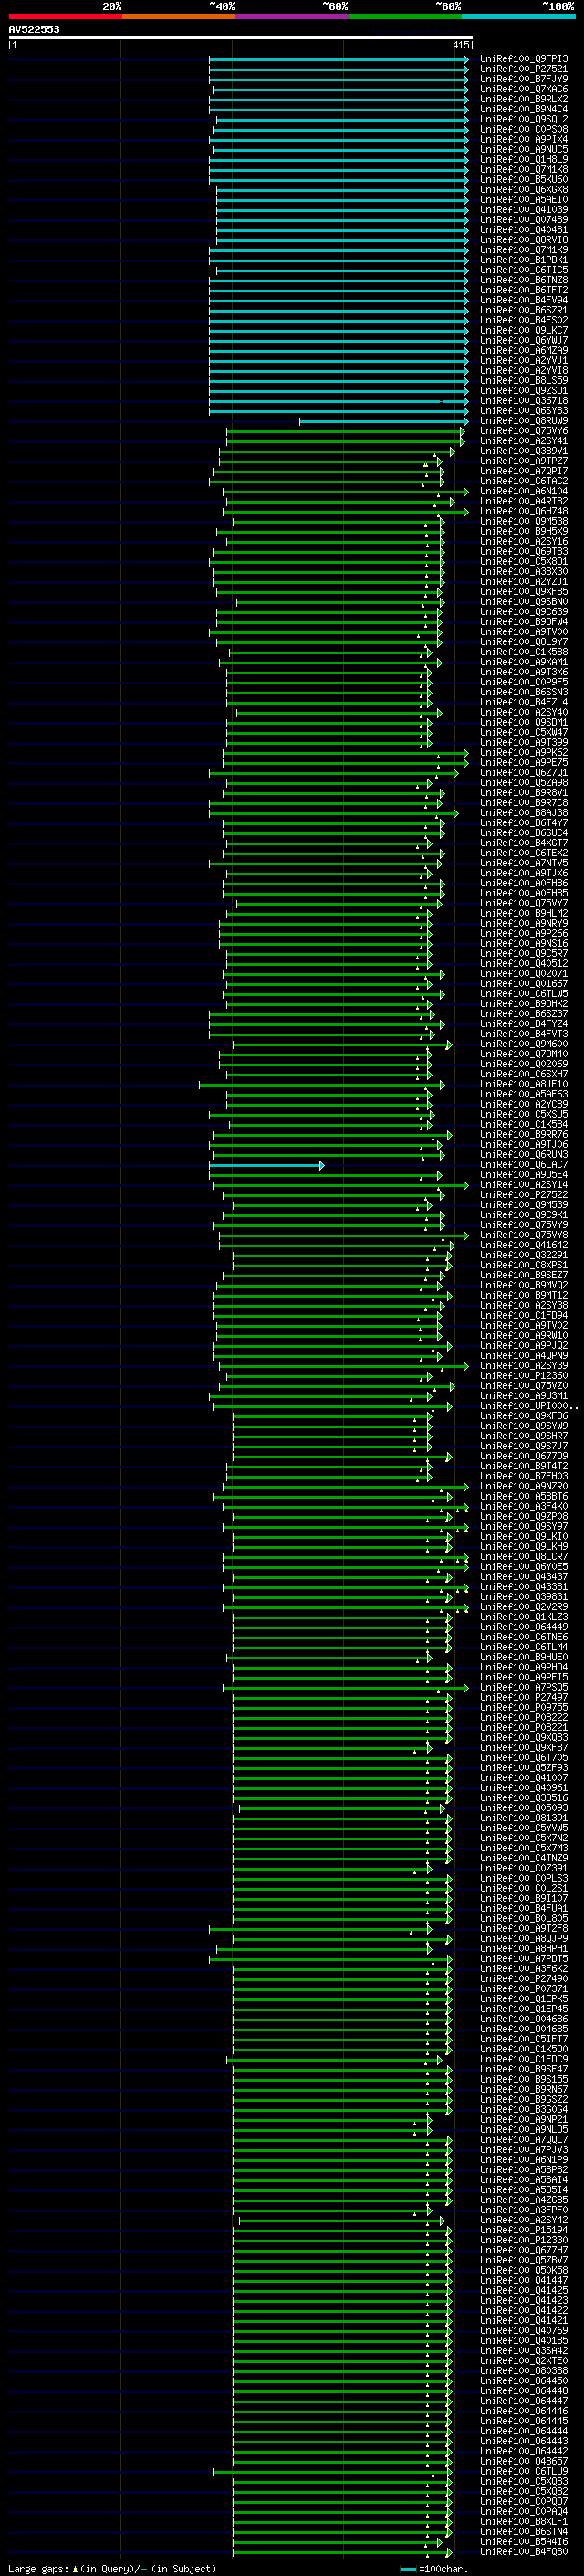
Task: Click the orange ~40% identity legend bar
Action: [x=179, y=16]
